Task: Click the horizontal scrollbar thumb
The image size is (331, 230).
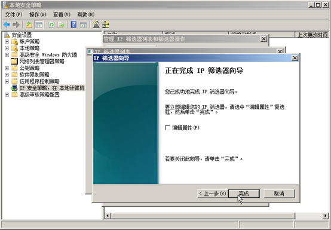Action: 203,216
